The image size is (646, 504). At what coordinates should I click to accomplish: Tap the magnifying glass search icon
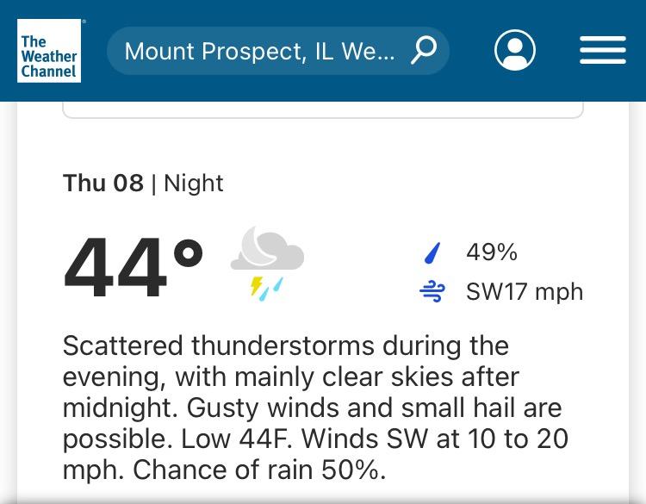pos(423,51)
